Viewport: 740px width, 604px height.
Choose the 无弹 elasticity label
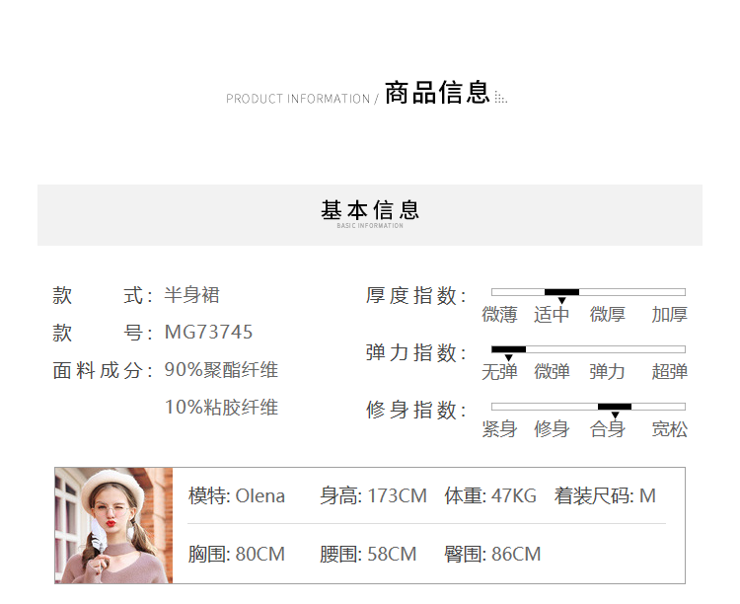tap(499, 372)
